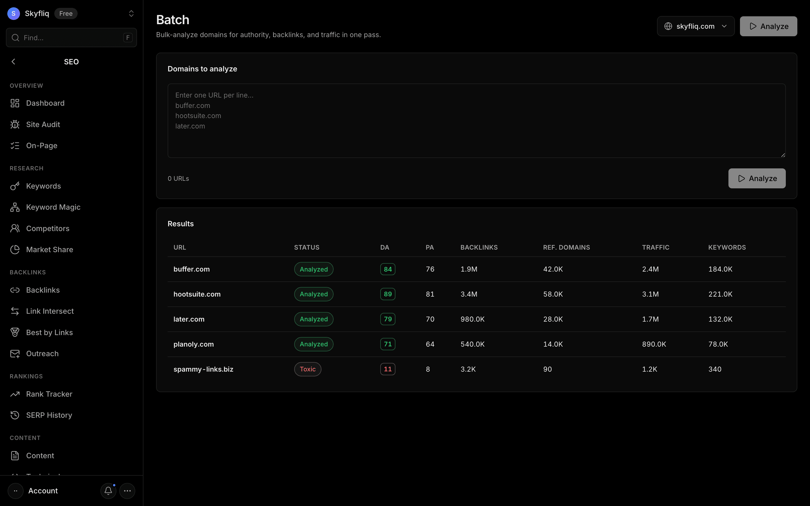
Task: Click the Content document icon
Action: pyautogui.click(x=15, y=456)
